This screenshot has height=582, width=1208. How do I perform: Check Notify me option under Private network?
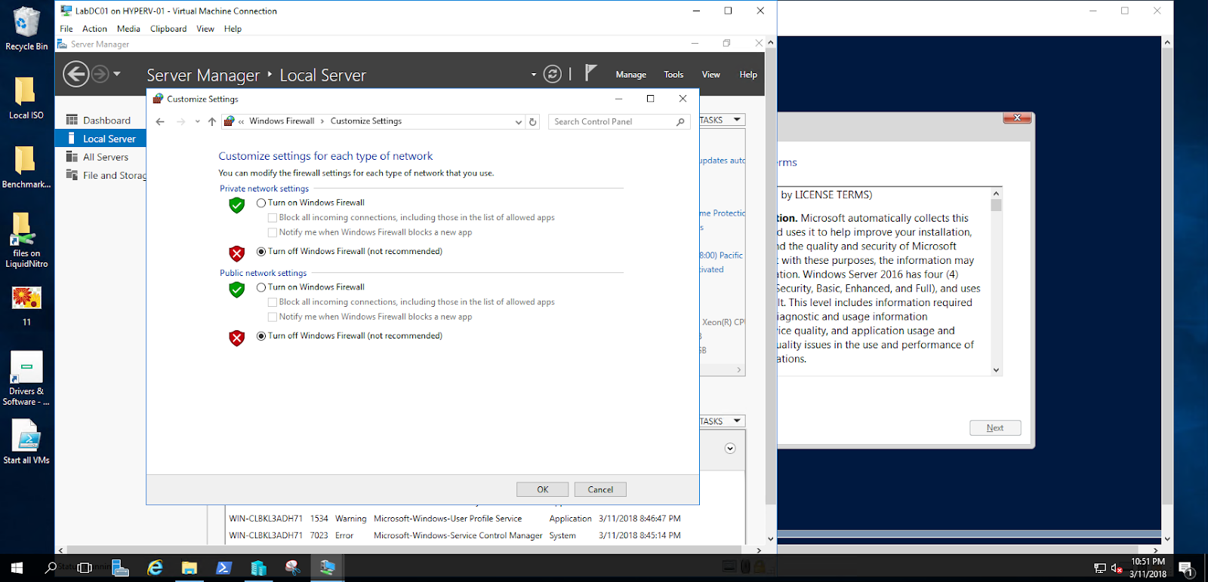pyautogui.click(x=273, y=233)
